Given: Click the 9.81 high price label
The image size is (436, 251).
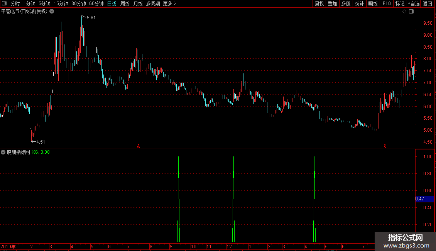Looking at the screenshot, I should 91,18.
